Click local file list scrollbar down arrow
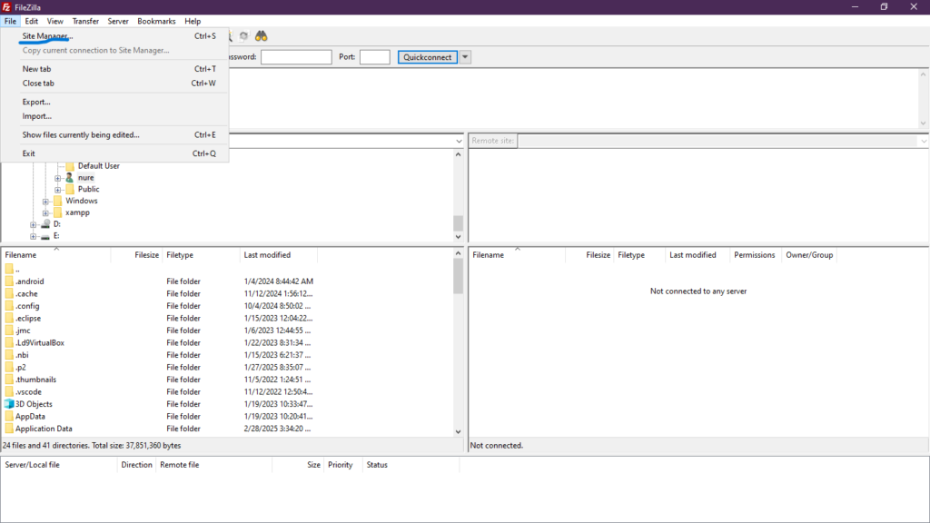This screenshot has height=523, width=930. (x=458, y=431)
